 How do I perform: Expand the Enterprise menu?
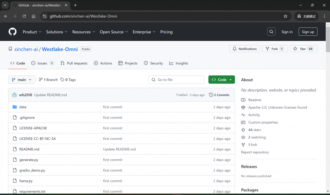coord(144,32)
